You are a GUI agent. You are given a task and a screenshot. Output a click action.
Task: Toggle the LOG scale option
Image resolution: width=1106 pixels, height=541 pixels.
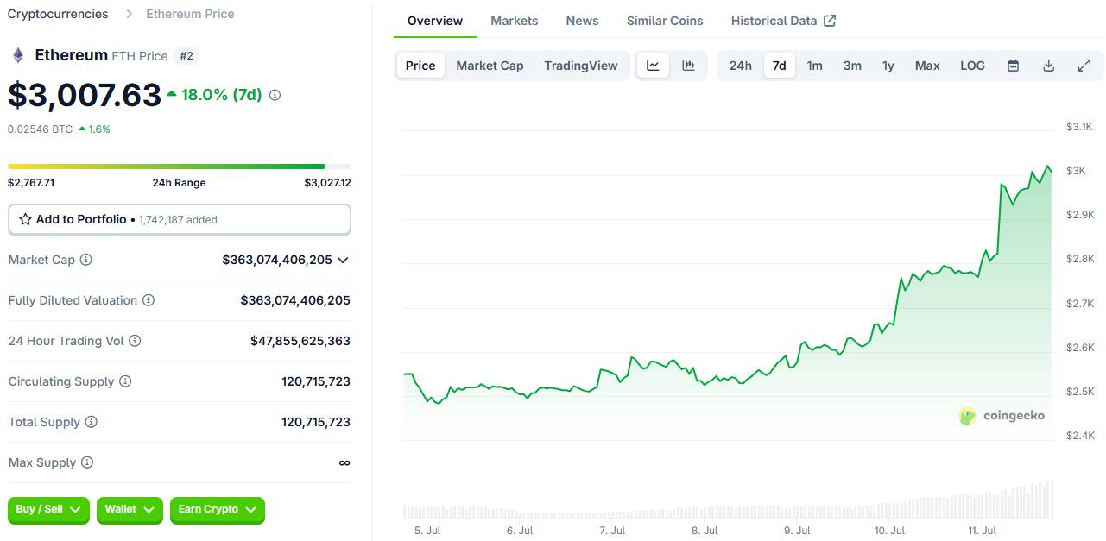tap(972, 66)
